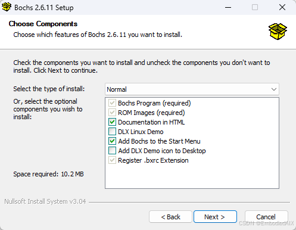Image resolution: width=296 pixels, height=230 pixels.
Task: Close the Bochs Setup window
Action: click(282, 7)
